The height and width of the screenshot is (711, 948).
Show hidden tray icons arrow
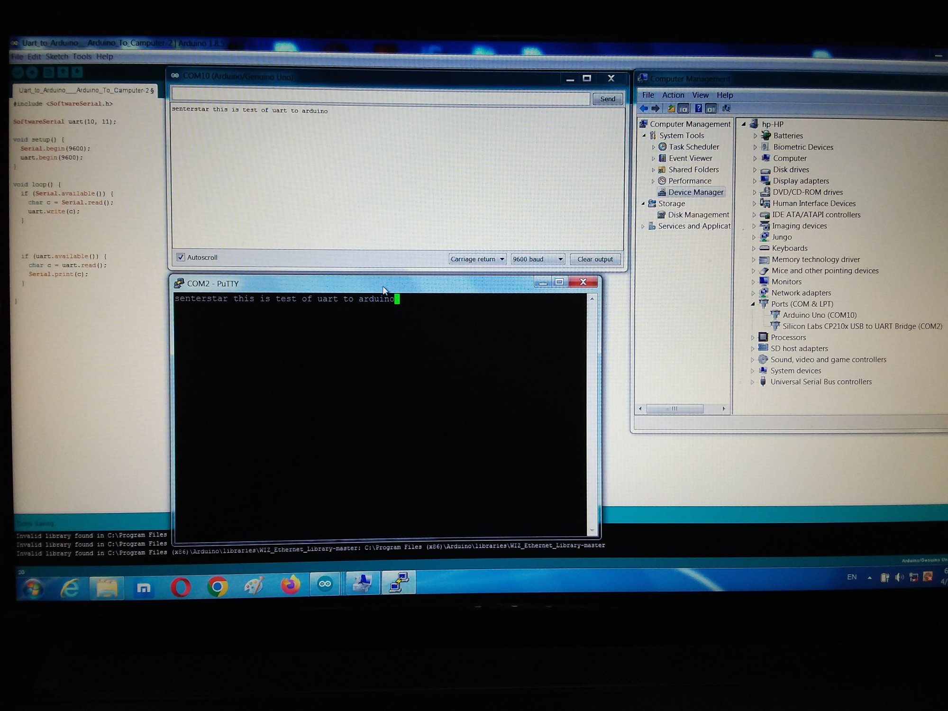pos(869,578)
